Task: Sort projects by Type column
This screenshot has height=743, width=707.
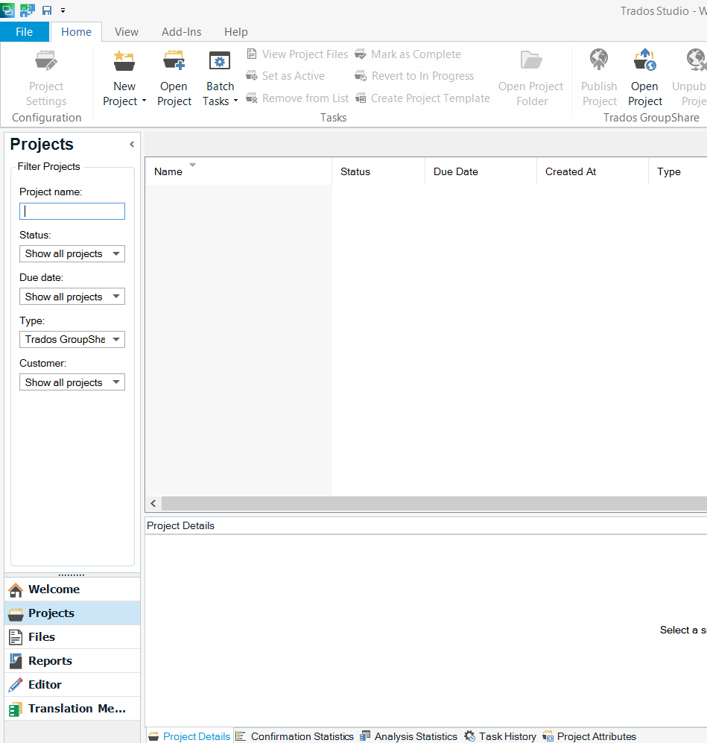Action: (x=678, y=171)
